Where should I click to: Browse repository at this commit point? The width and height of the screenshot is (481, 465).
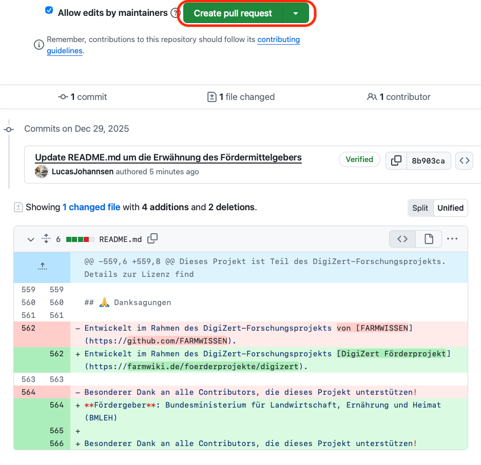click(x=464, y=160)
